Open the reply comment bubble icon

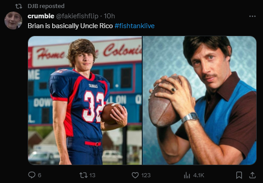tap(32, 175)
